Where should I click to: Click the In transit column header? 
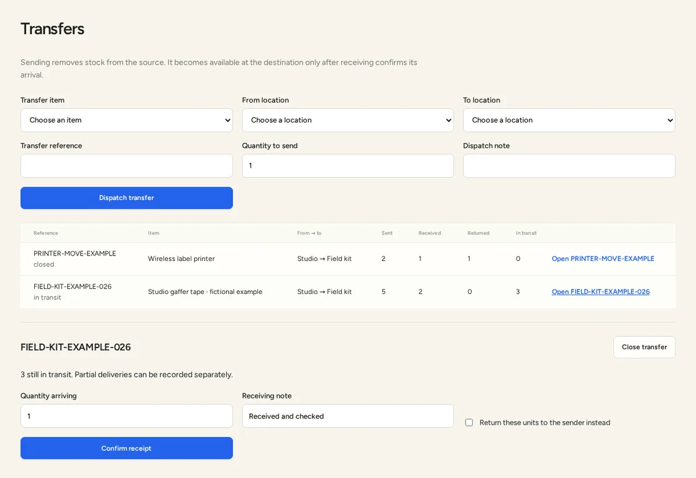(526, 233)
